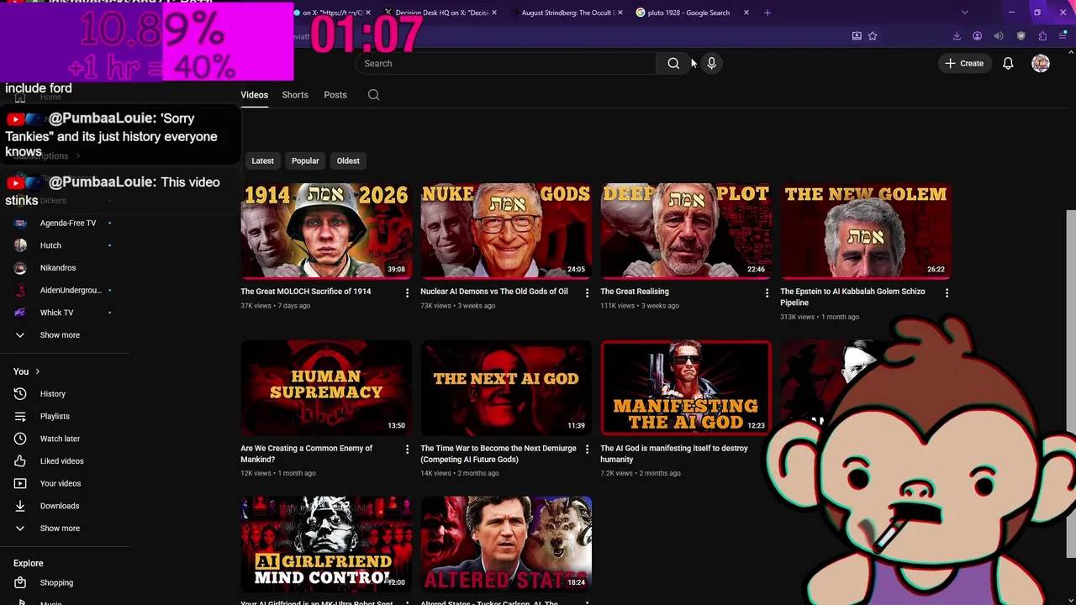Open the browser tab list dropdown

[x=964, y=13]
